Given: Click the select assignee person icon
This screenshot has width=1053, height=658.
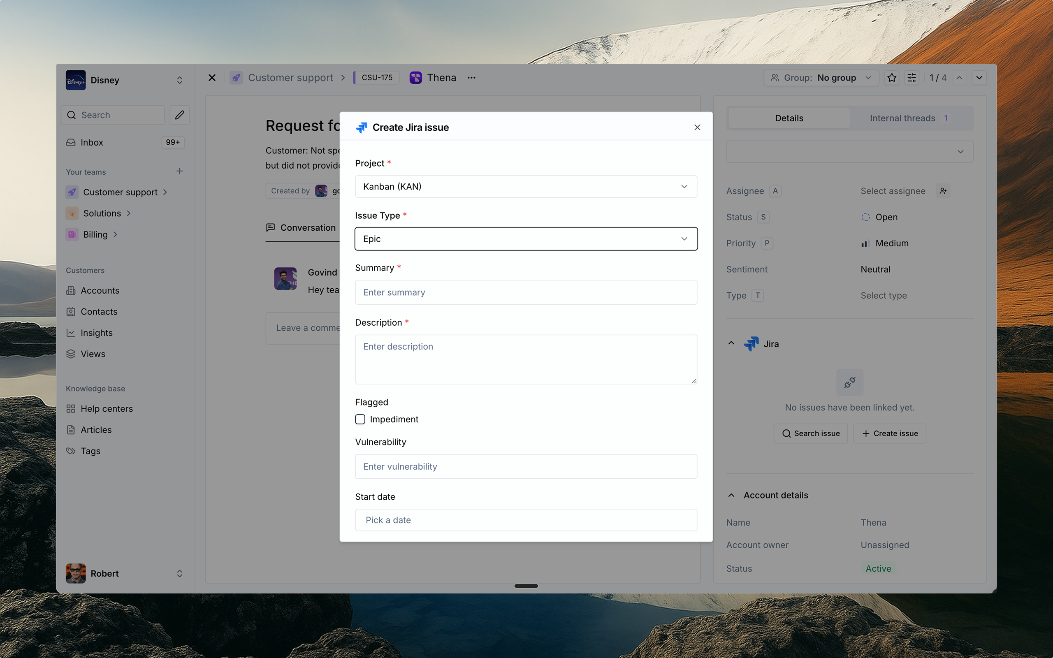Looking at the screenshot, I should pyautogui.click(x=942, y=191).
